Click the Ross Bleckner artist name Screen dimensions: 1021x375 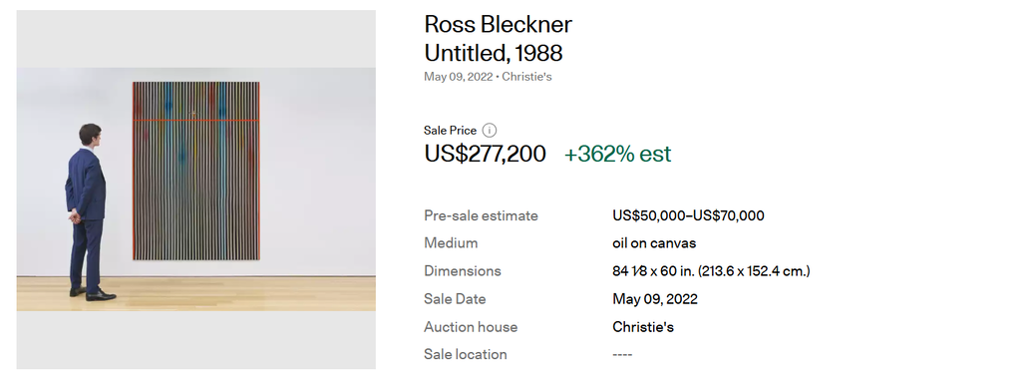click(x=499, y=24)
